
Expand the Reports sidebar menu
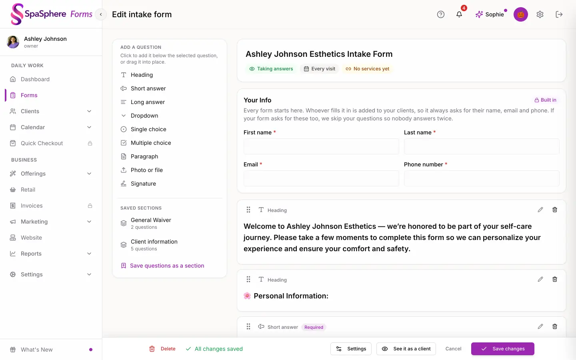51,254
